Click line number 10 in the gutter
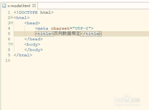The width and height of the screenshot is (149, 110). (x=8, y=60)
